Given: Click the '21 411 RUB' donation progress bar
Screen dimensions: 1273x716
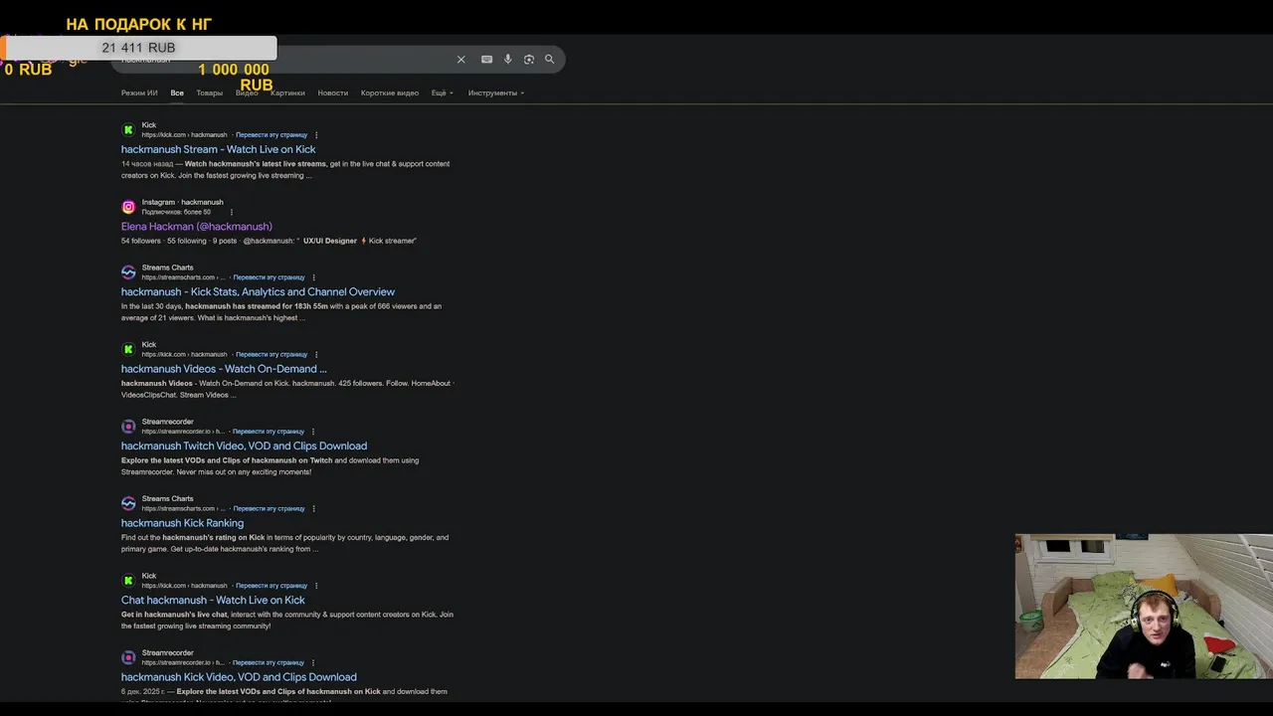Looking at the screenshot, I should click(x=138, y=48).
